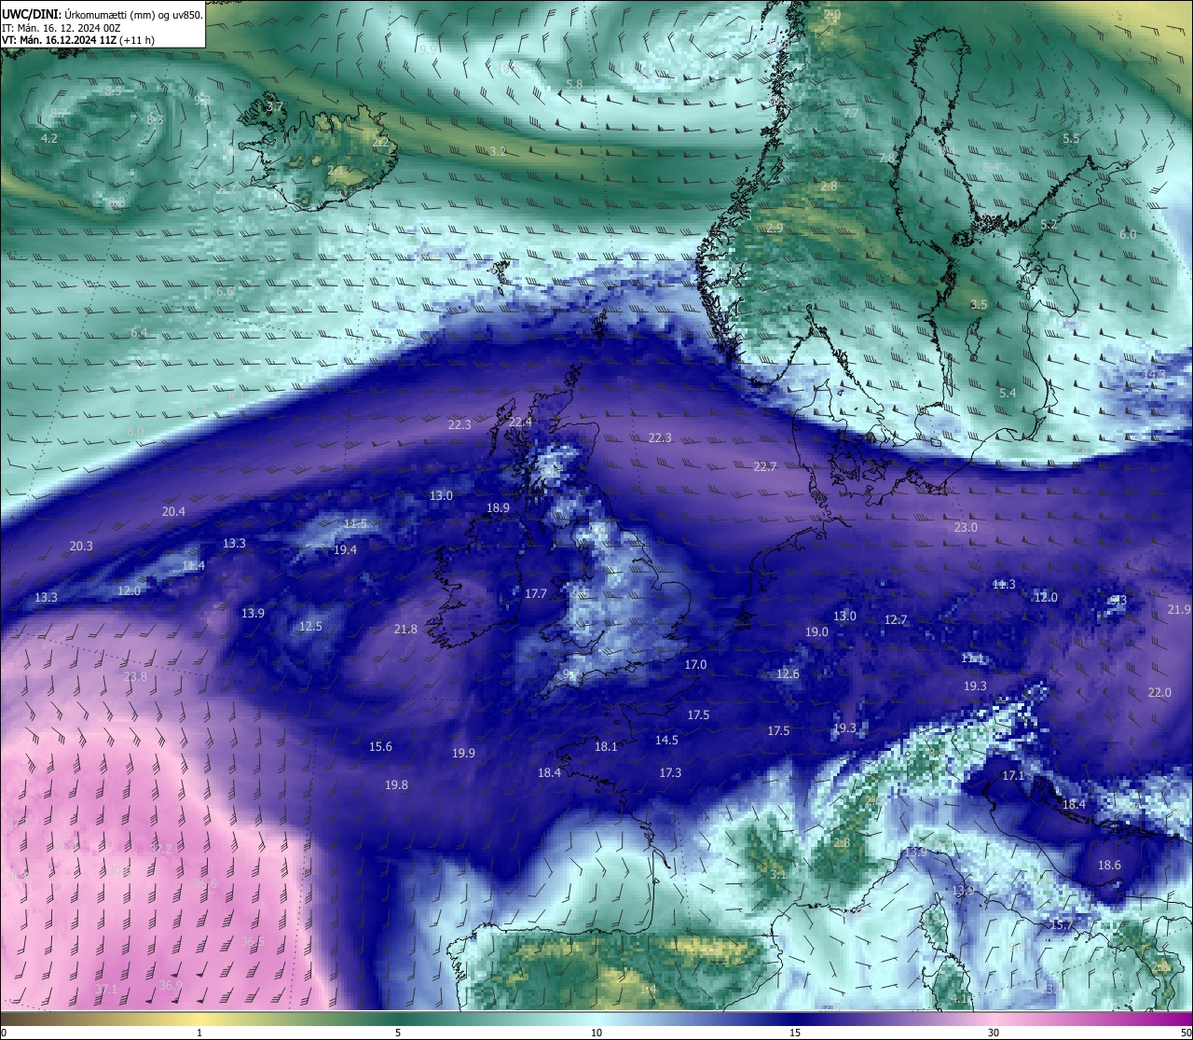The width and height of the screenshot is (1193, 1040).
Task: Click the 3.7 value over northwest Iceland
Action: coord(275,106)
